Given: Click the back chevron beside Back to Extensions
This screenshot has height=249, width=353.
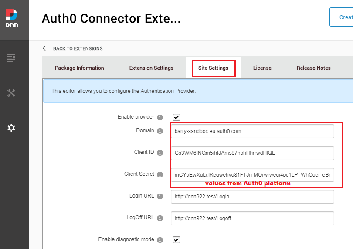Looking at the screenshot, I should coord(44,48).
